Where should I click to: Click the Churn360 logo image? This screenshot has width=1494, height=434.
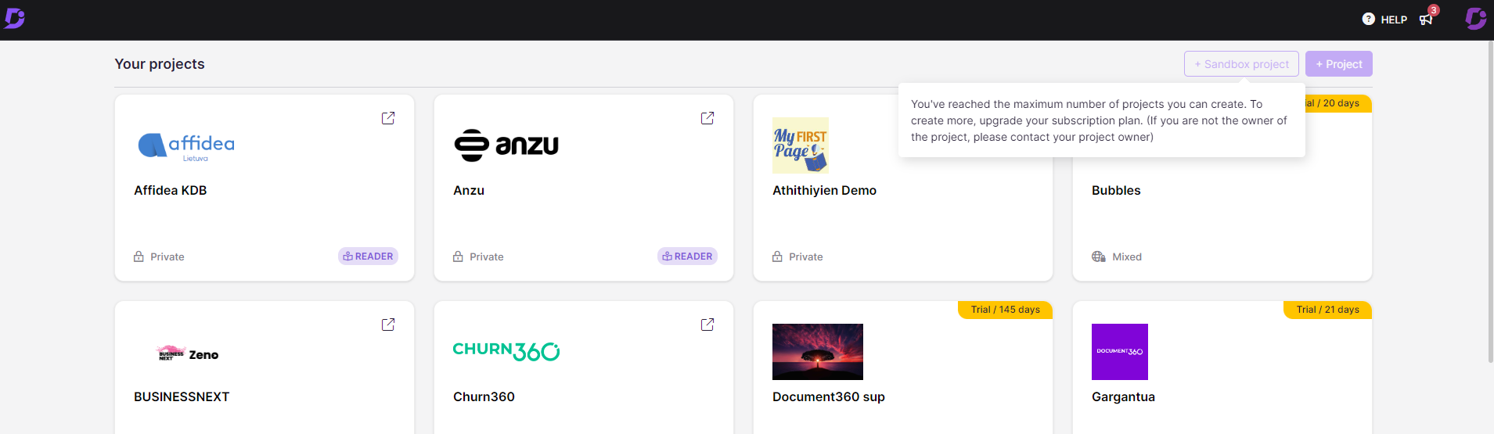coord(506,351)
